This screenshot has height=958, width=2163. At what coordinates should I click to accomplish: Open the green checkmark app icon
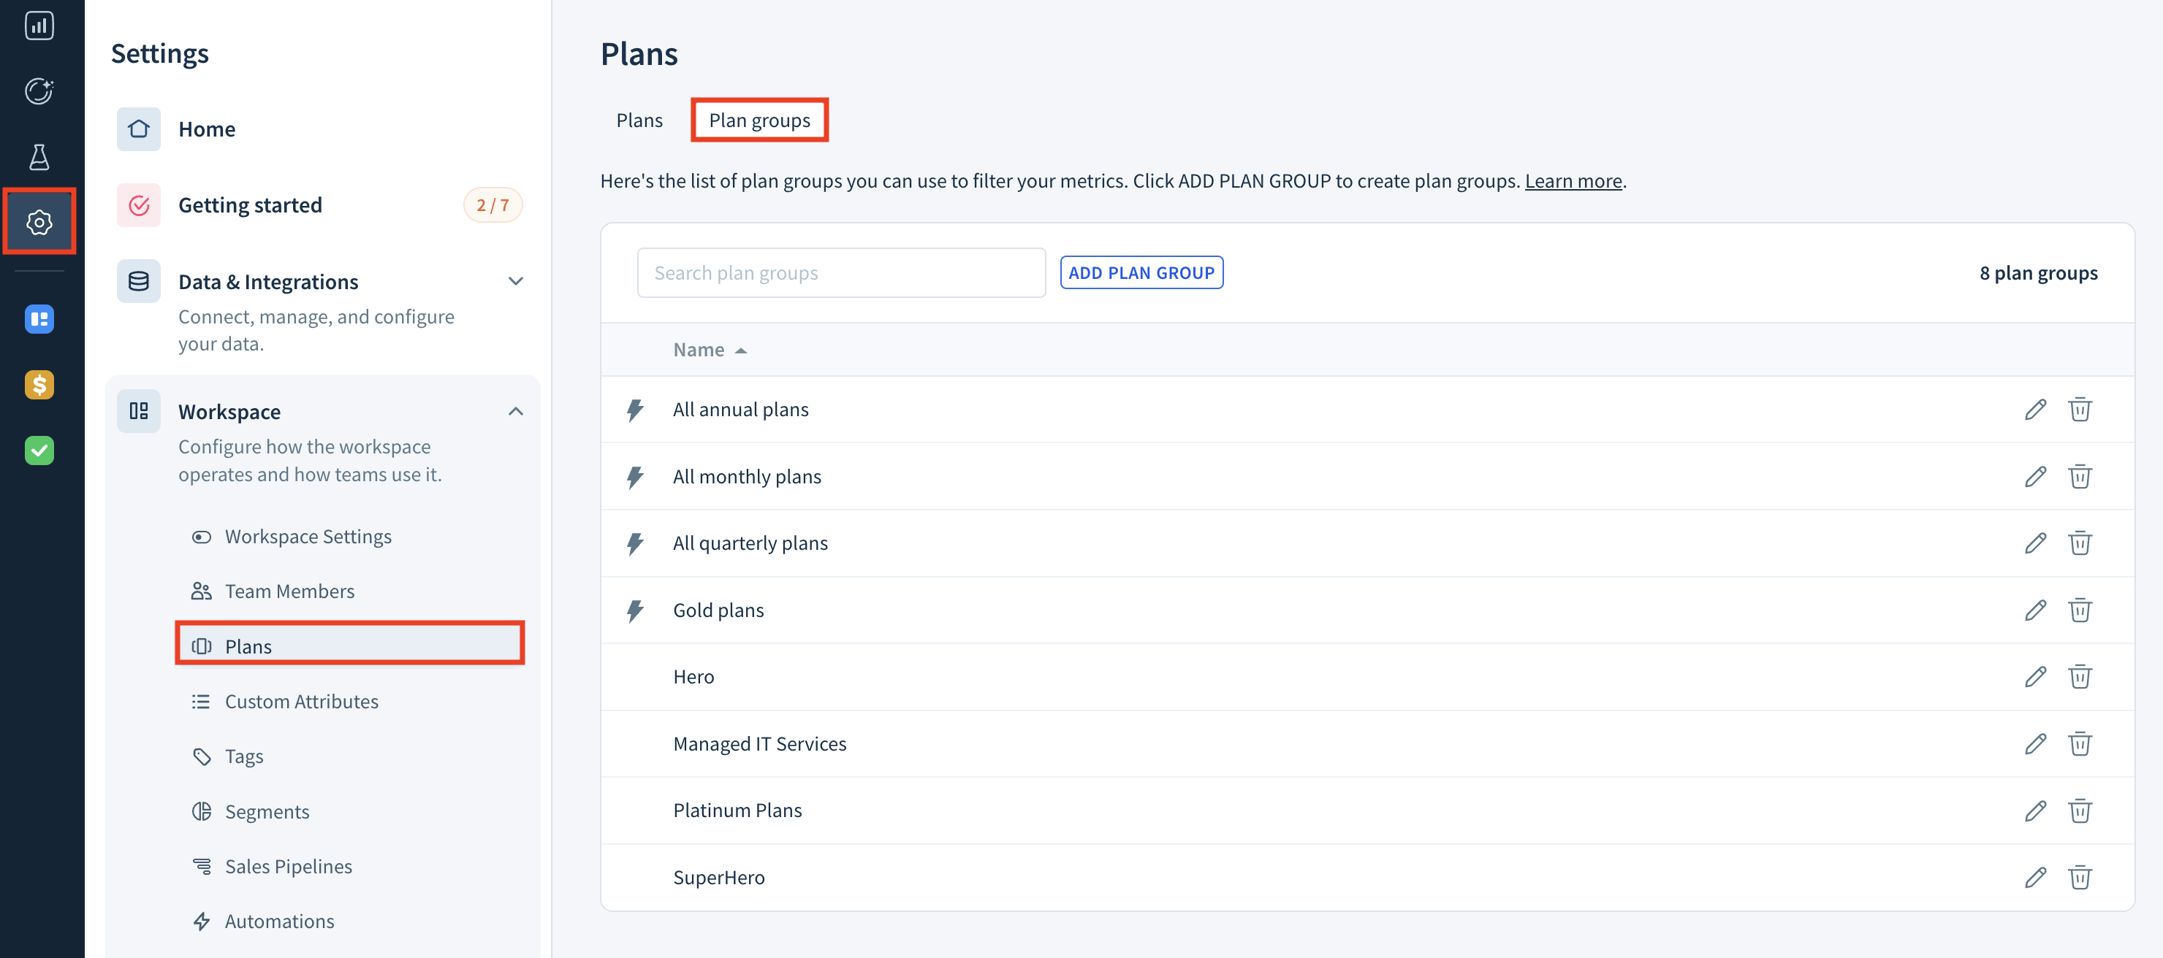pos(39,451)
